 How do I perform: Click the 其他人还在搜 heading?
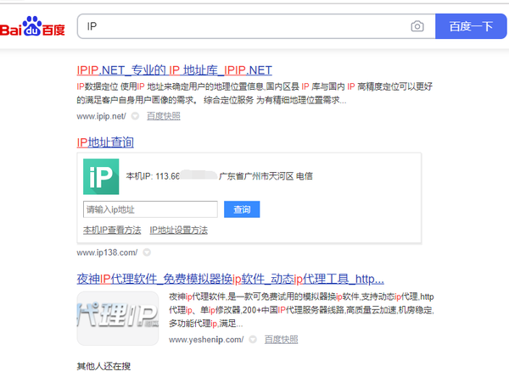[x=103, y=366]
